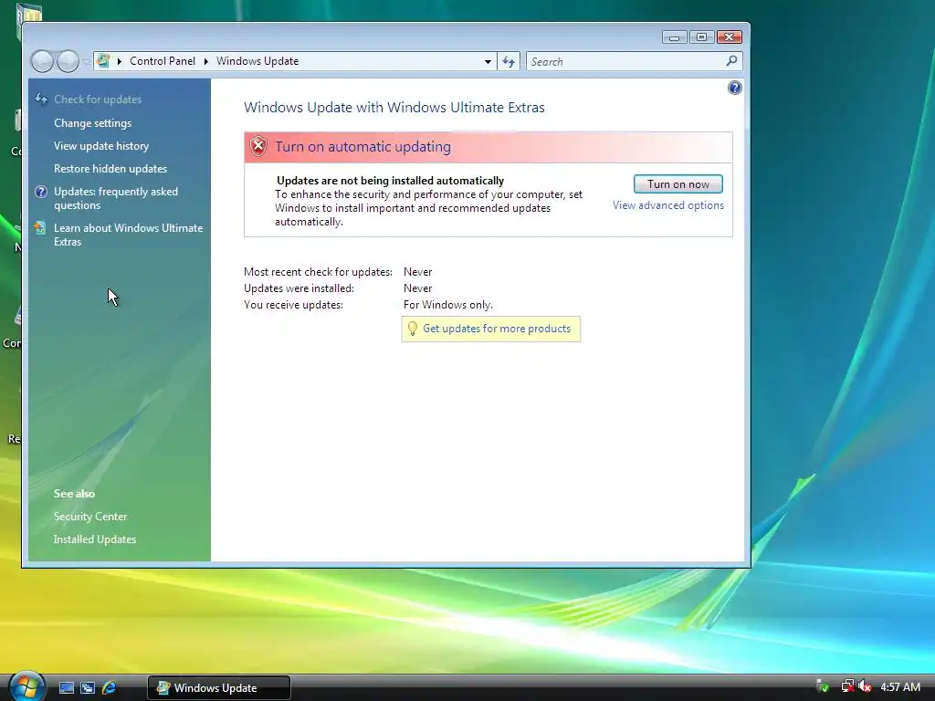Click the Search input field
Image resolution: width=935 pixels, height=701 pixels.
click(626, 61)
